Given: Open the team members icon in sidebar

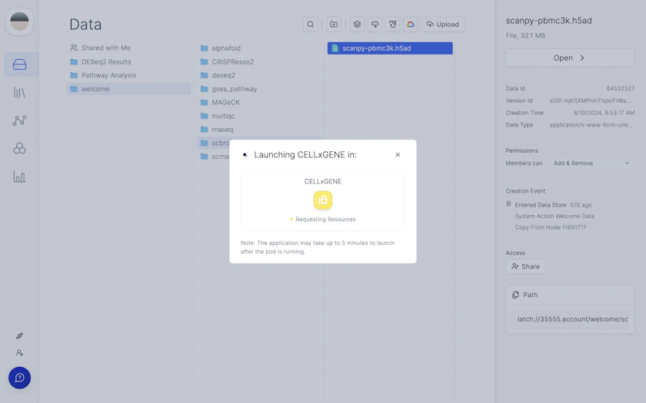Looking at the screenshot, I should 19,353.
